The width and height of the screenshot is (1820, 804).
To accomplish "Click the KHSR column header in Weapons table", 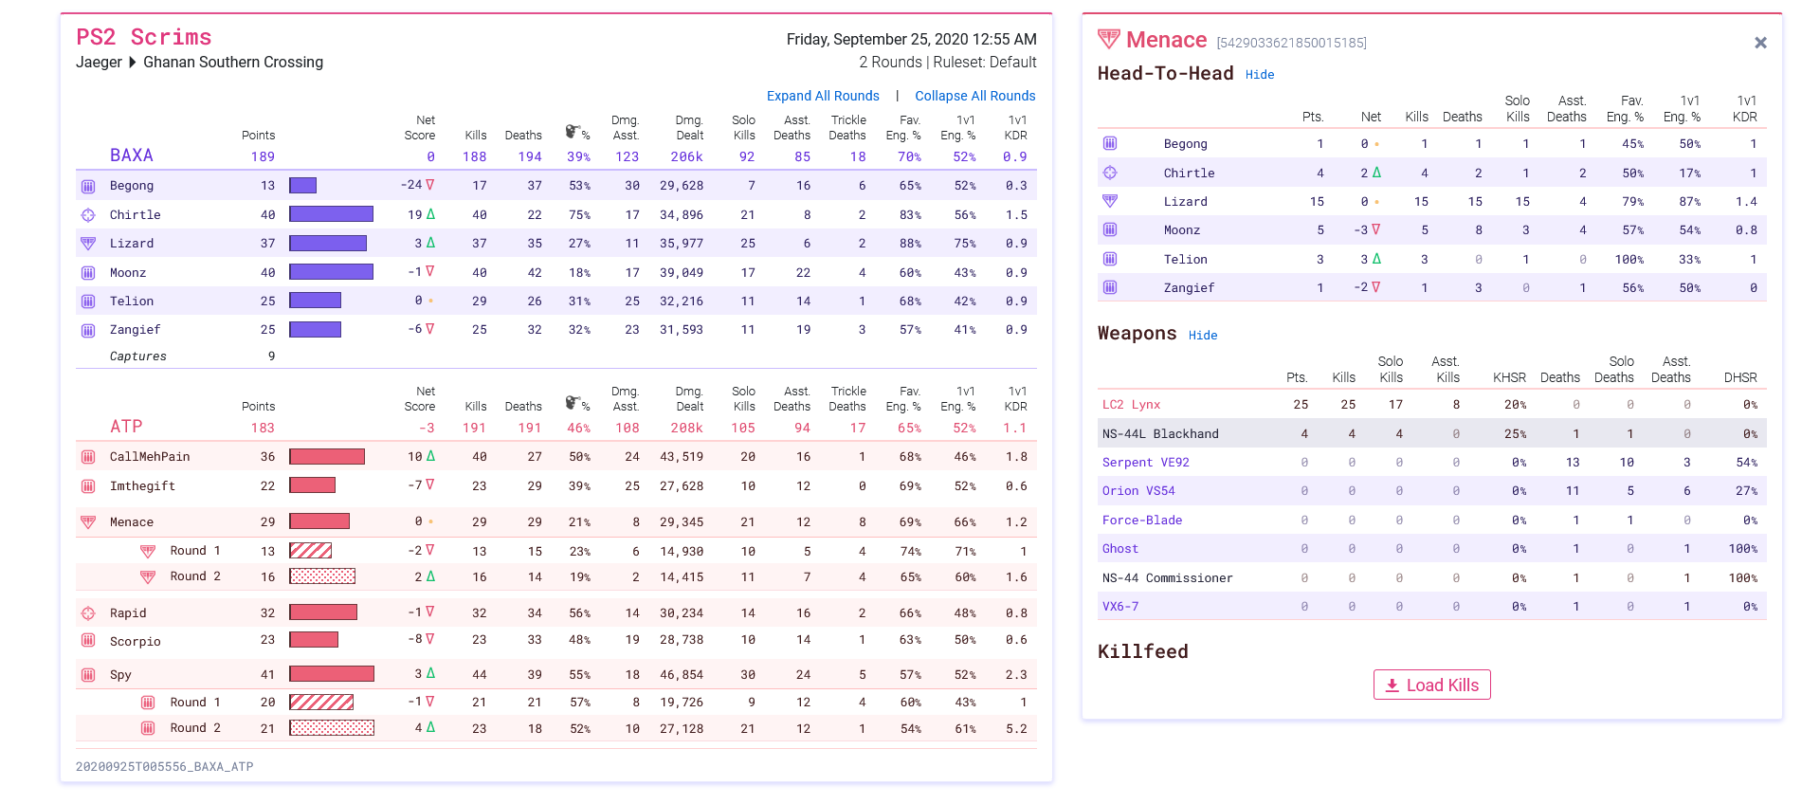I will coord(1509,377).
